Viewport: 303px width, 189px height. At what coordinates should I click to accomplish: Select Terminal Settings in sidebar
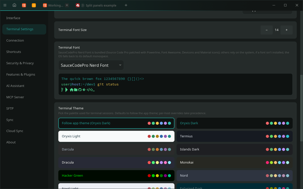click(24, 29)
